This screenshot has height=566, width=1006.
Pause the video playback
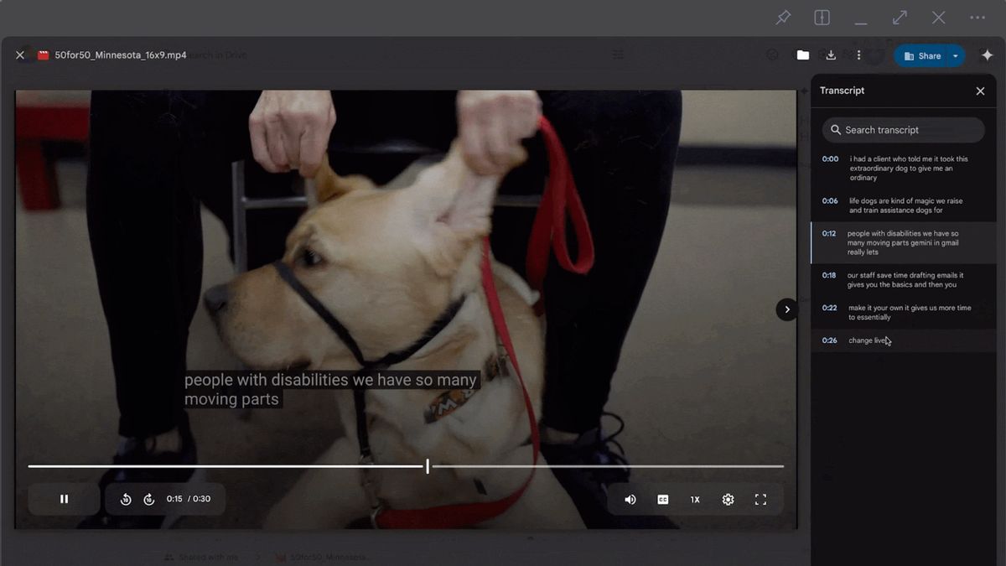coord(64,499)
